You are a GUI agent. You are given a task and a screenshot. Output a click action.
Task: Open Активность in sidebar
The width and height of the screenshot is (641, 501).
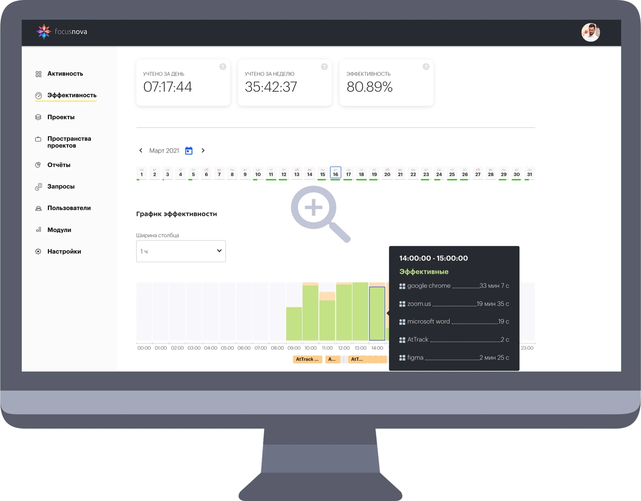[x=65, y=74]
